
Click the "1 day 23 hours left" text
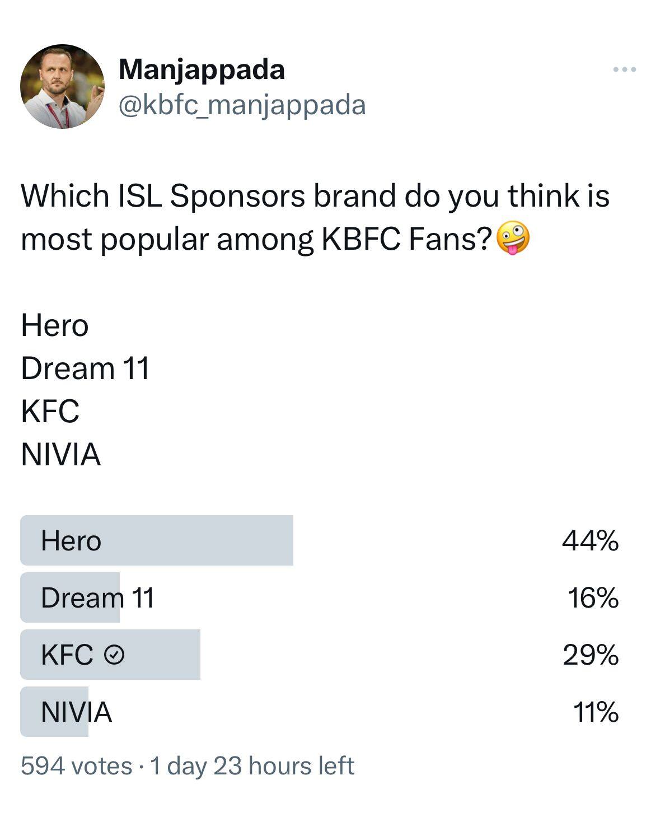tap(252, 766)
